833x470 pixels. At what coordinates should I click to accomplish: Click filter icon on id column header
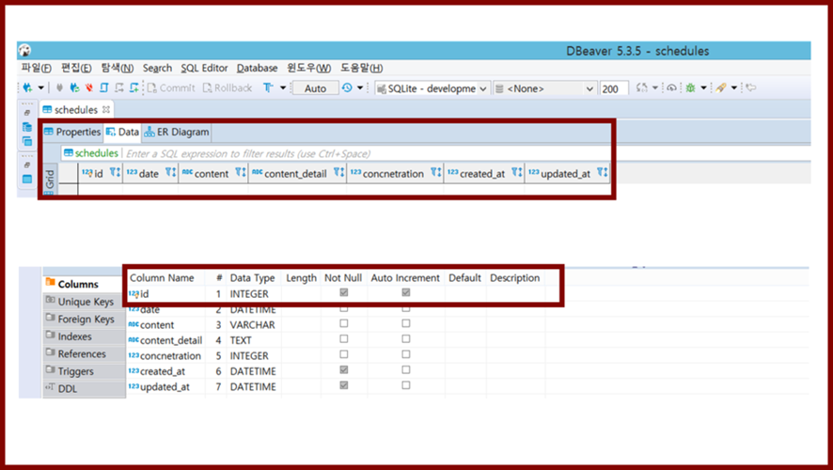115,172
